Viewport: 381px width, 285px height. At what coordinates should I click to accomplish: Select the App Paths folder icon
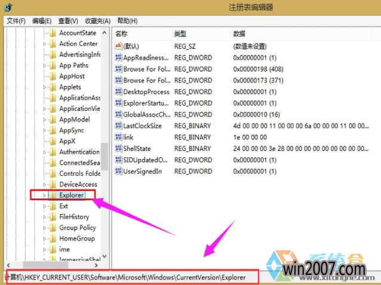tap(53, 65)
